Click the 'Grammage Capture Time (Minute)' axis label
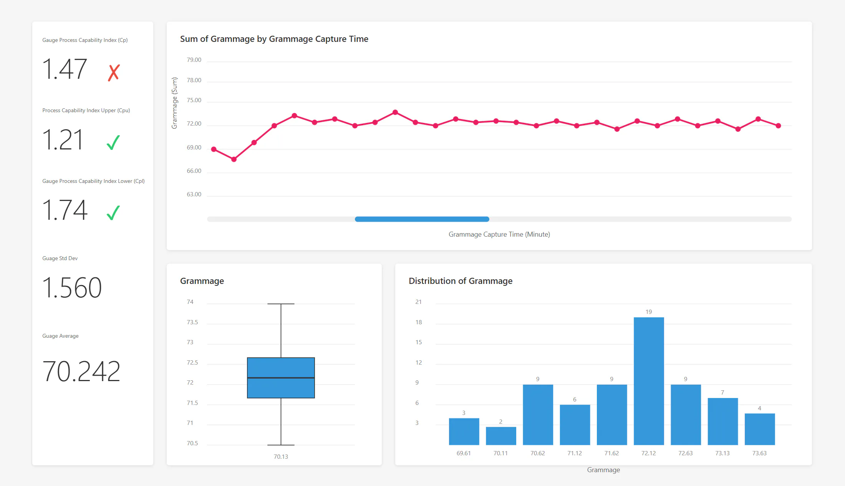Viewport: 845px width, 486px height. click(499, 234)
